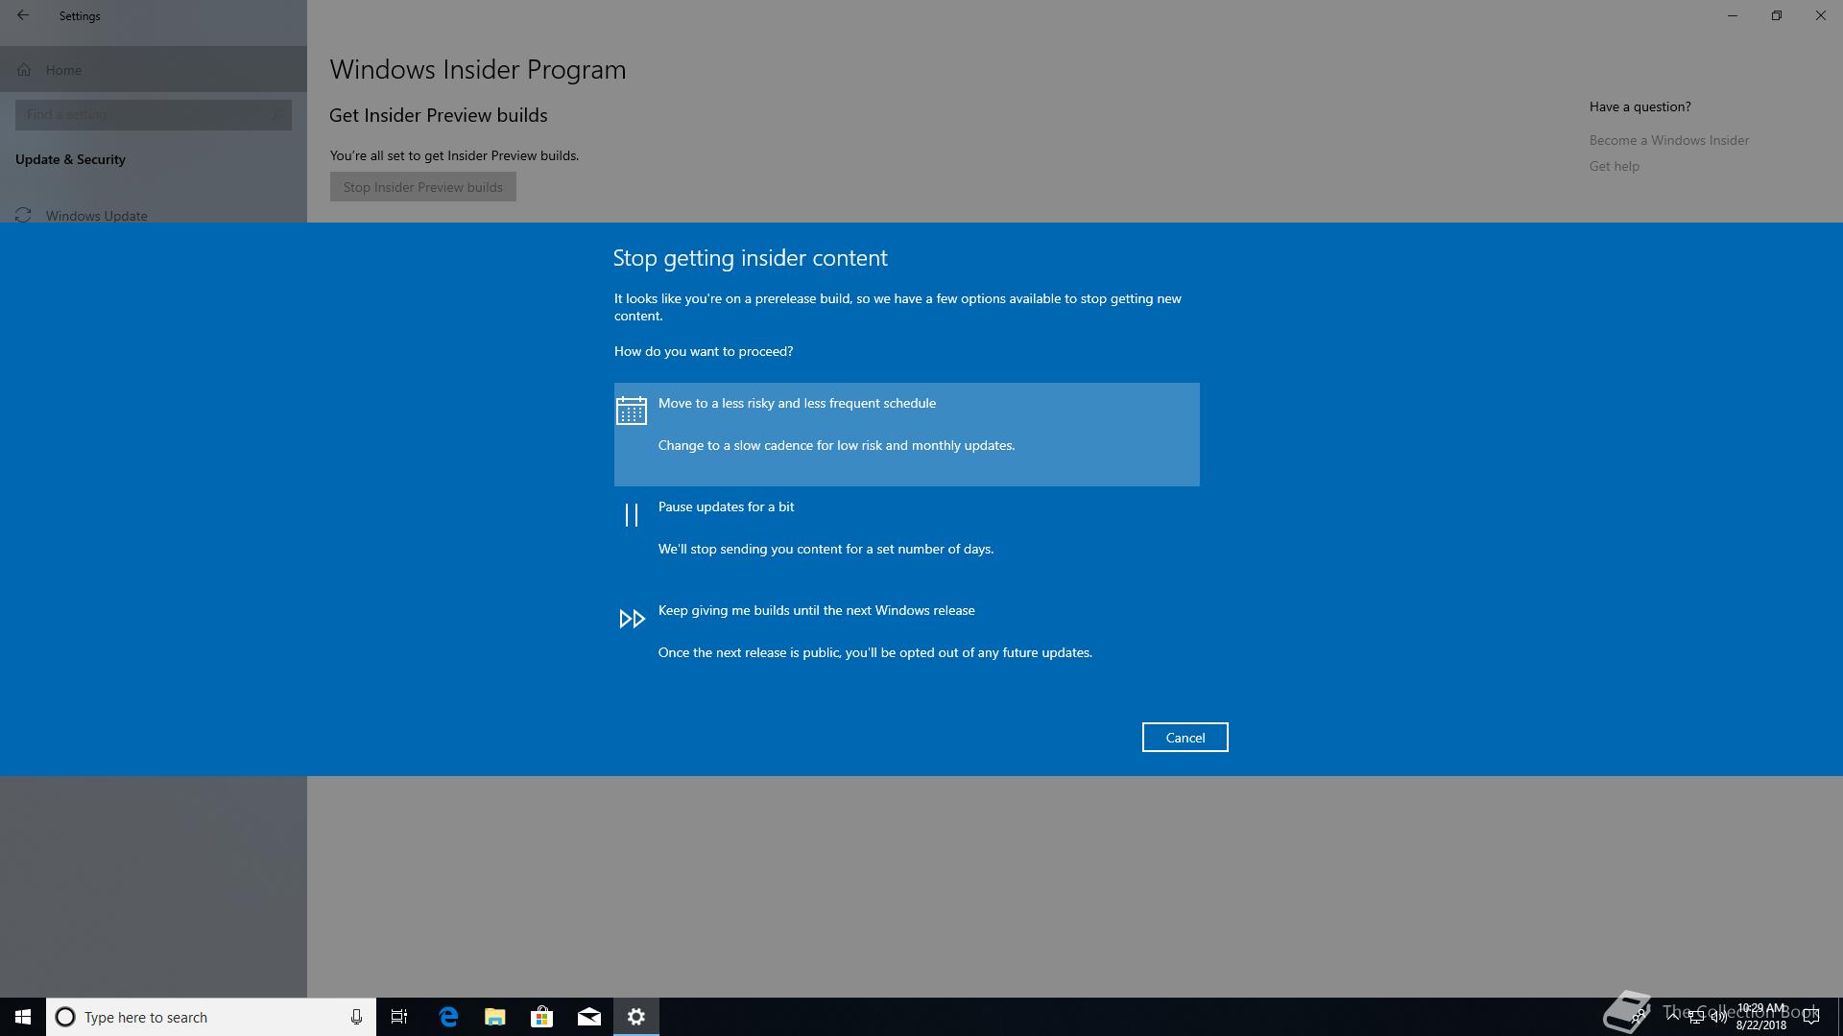This screenshot has height=1036, width=1843.
Task: Click the network icon in system tray
Action: (x=1696, y=1017)
